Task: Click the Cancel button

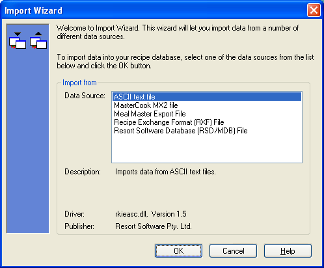Action: point(233,251)
